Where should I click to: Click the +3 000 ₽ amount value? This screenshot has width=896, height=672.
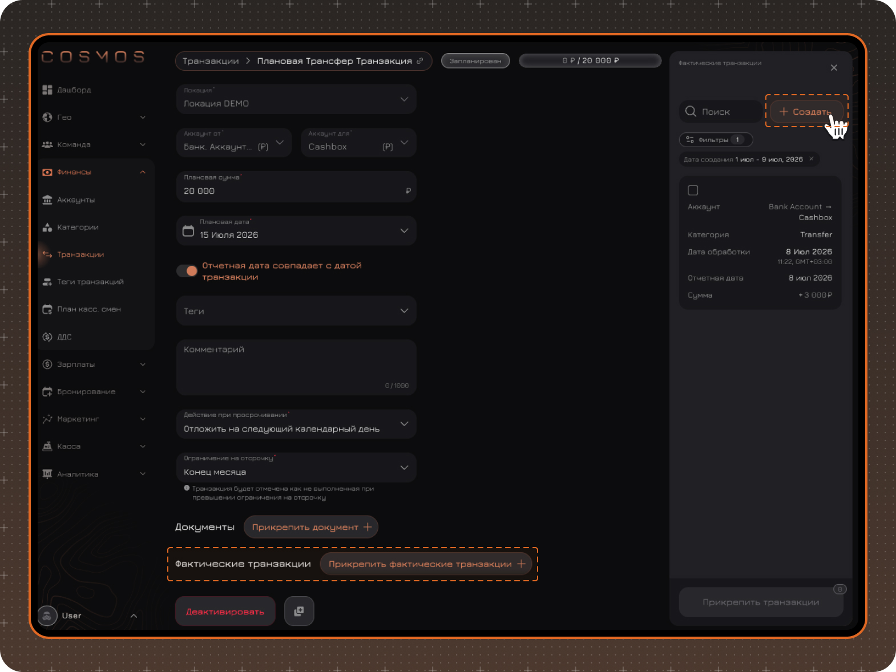pyautogui.click(x=815, y=295)
